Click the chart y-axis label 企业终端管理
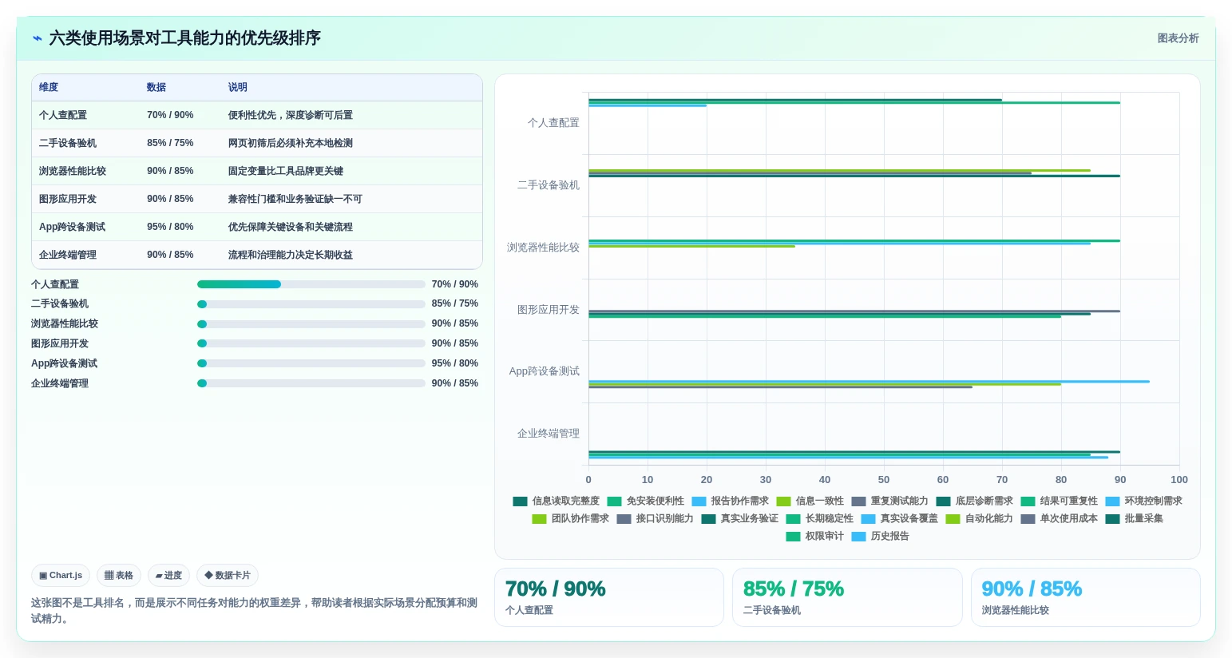The image size is (1232, 658). [549, 434]
